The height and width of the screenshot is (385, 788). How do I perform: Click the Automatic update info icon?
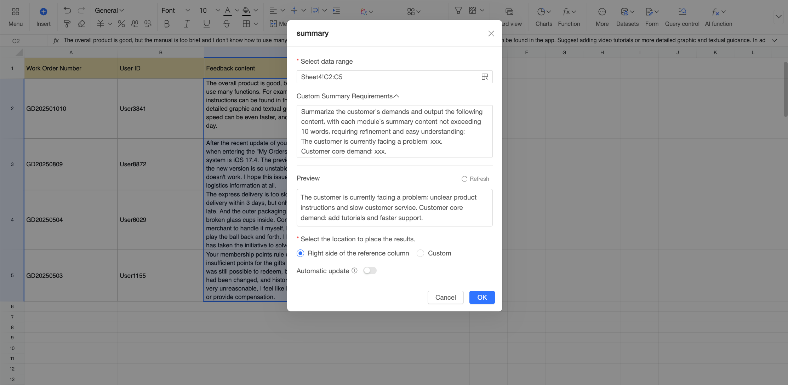(354, 271)
